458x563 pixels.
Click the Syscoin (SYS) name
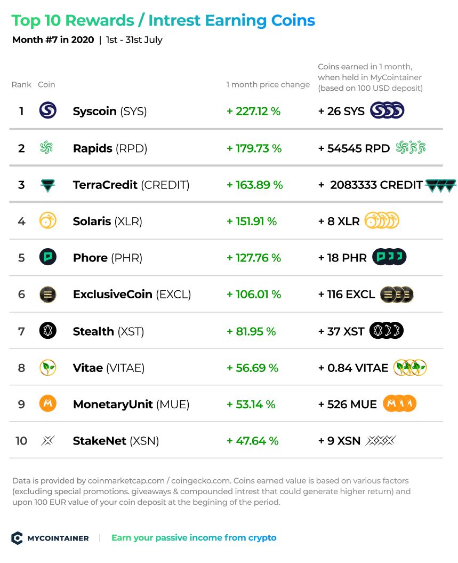click(110, 112)
